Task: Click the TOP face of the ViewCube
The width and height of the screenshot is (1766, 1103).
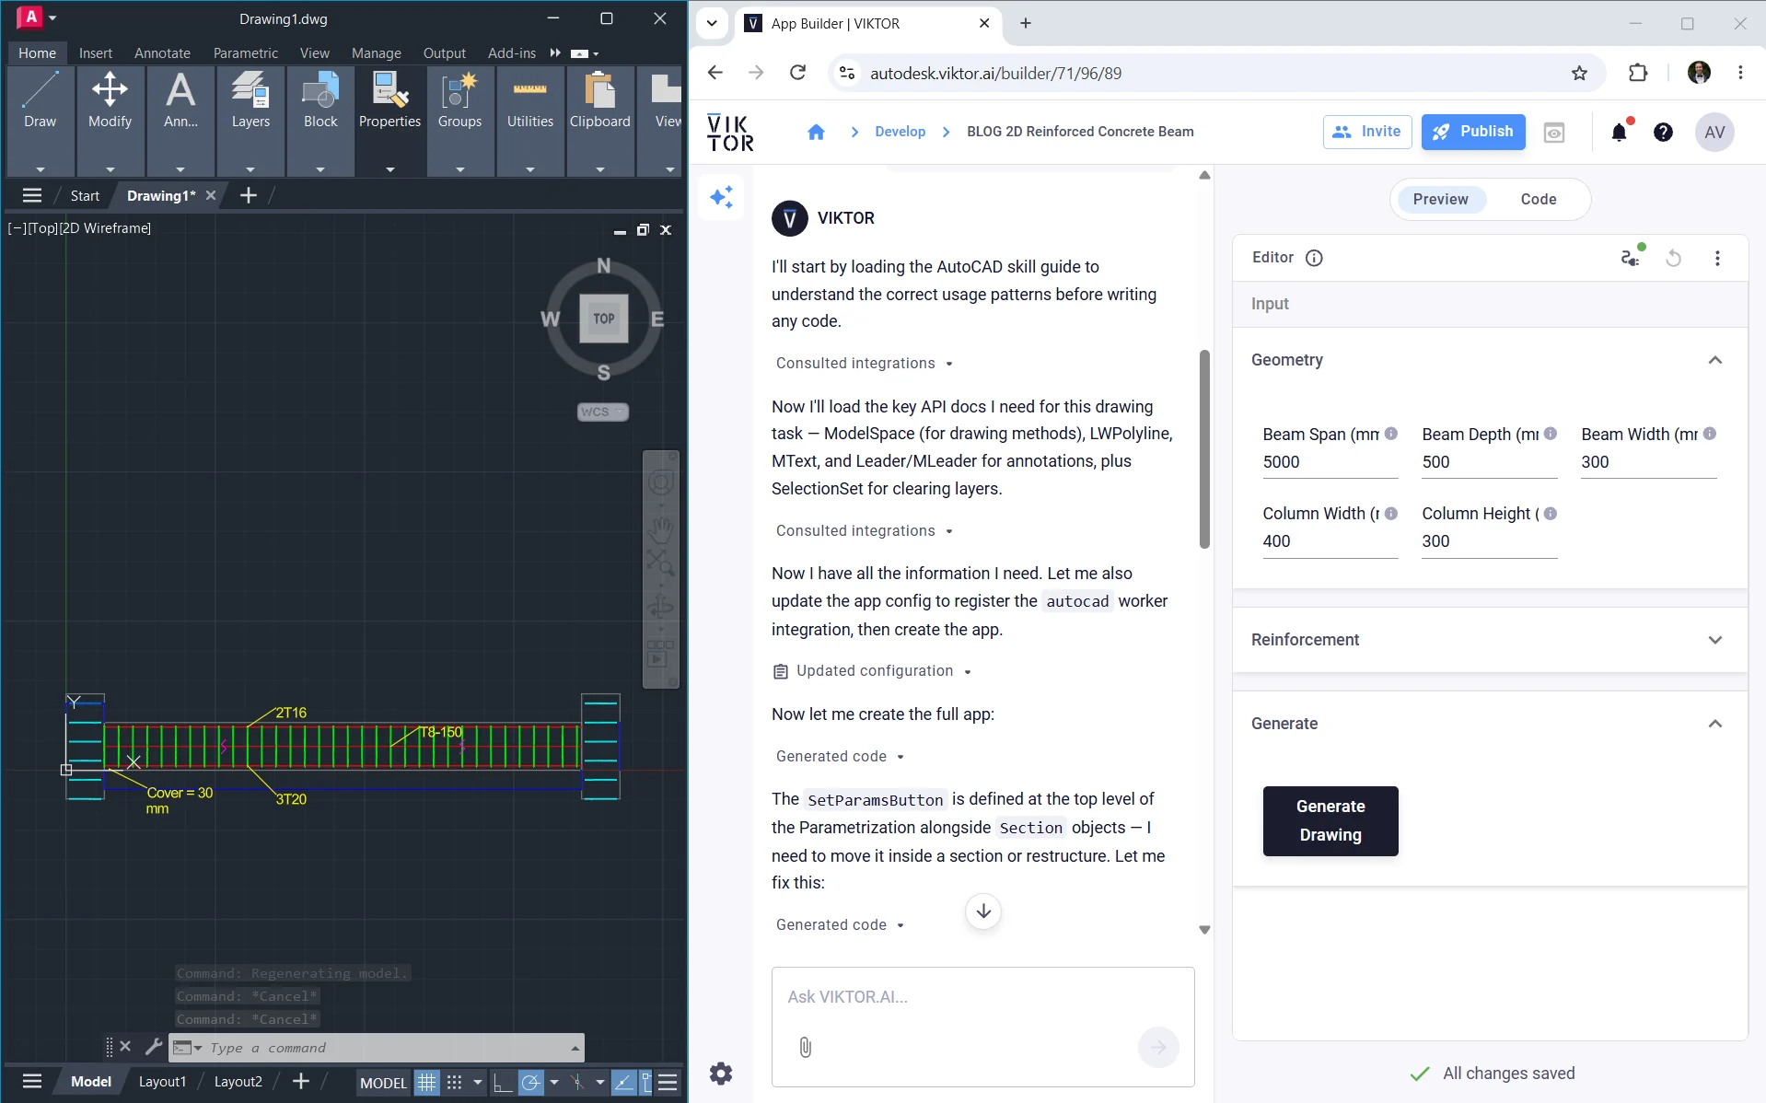Action: point(604,319)
